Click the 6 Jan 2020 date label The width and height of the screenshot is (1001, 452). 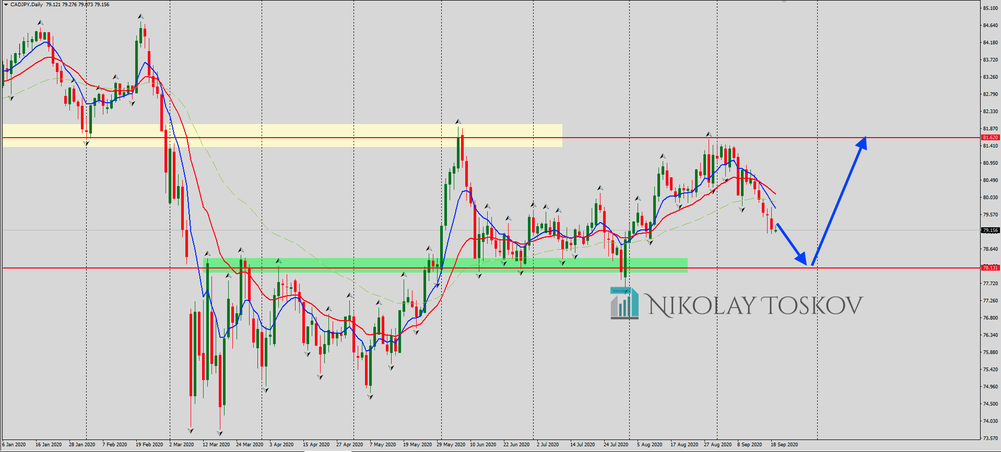[x=14, y=445]
